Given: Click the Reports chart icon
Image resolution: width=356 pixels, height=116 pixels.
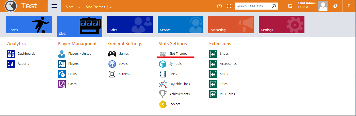Looking at the screenshot, I should (x=11, y=64).
